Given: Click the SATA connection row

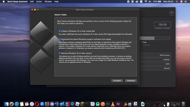Looking at the screenshot, I should pos(156,64).
